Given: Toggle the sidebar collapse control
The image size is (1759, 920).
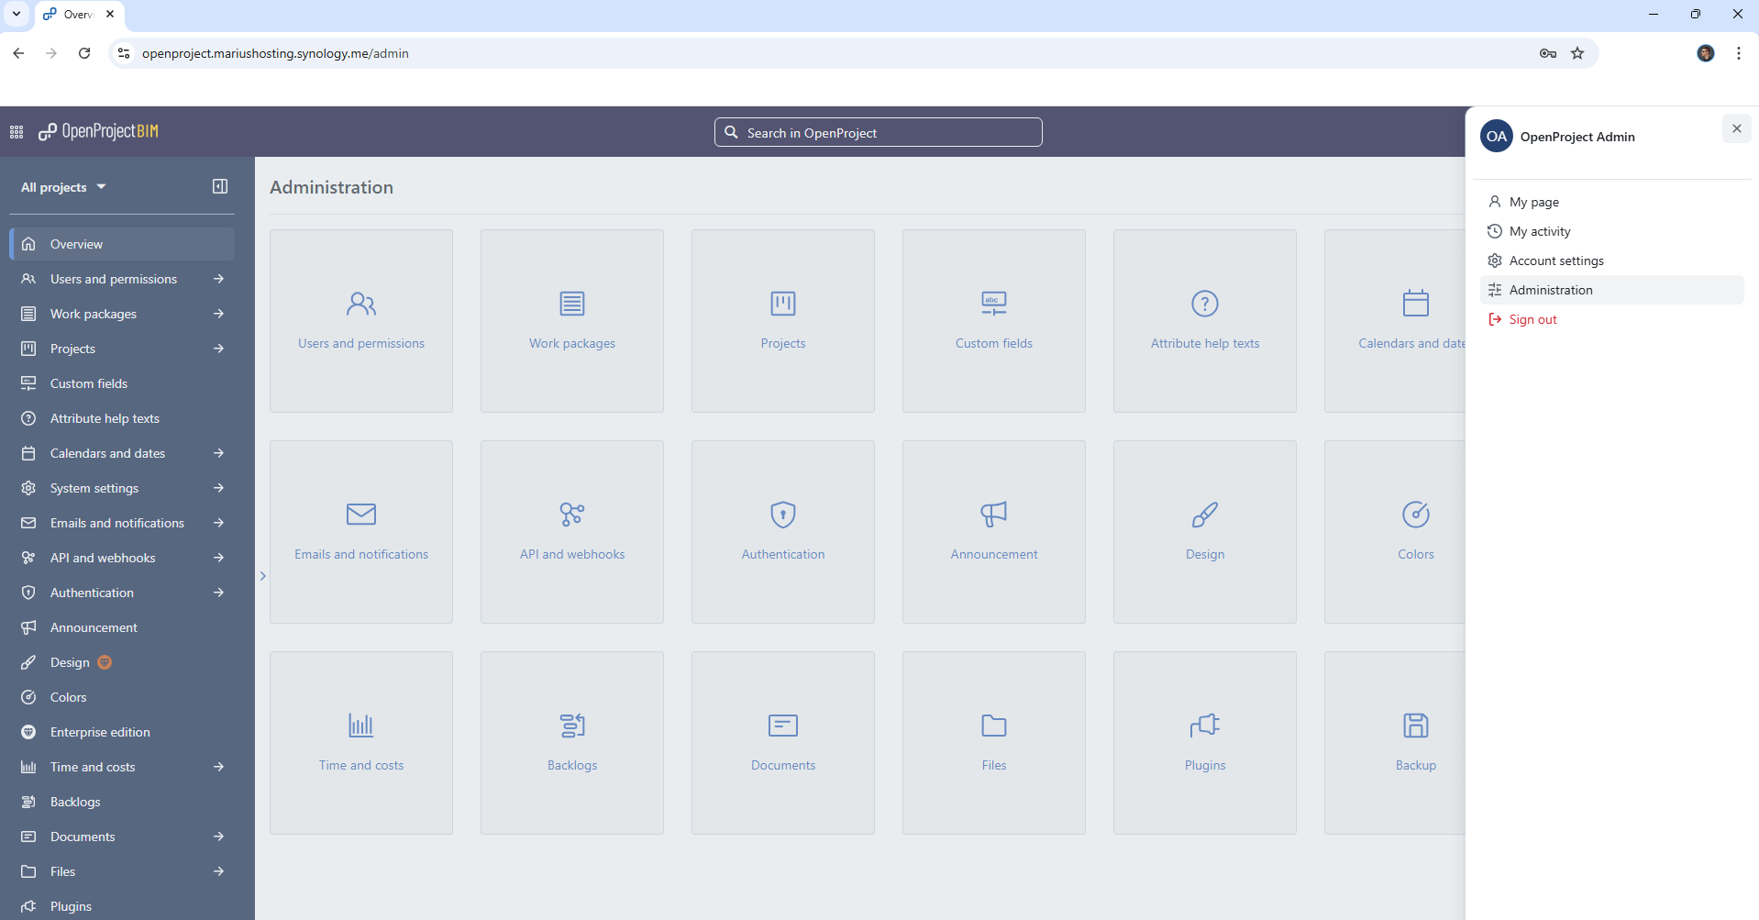Looking at the screenshot, I should click(220, 186).
